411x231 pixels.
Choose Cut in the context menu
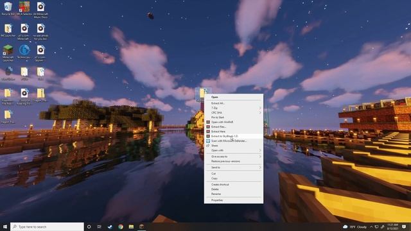point(234,174)
